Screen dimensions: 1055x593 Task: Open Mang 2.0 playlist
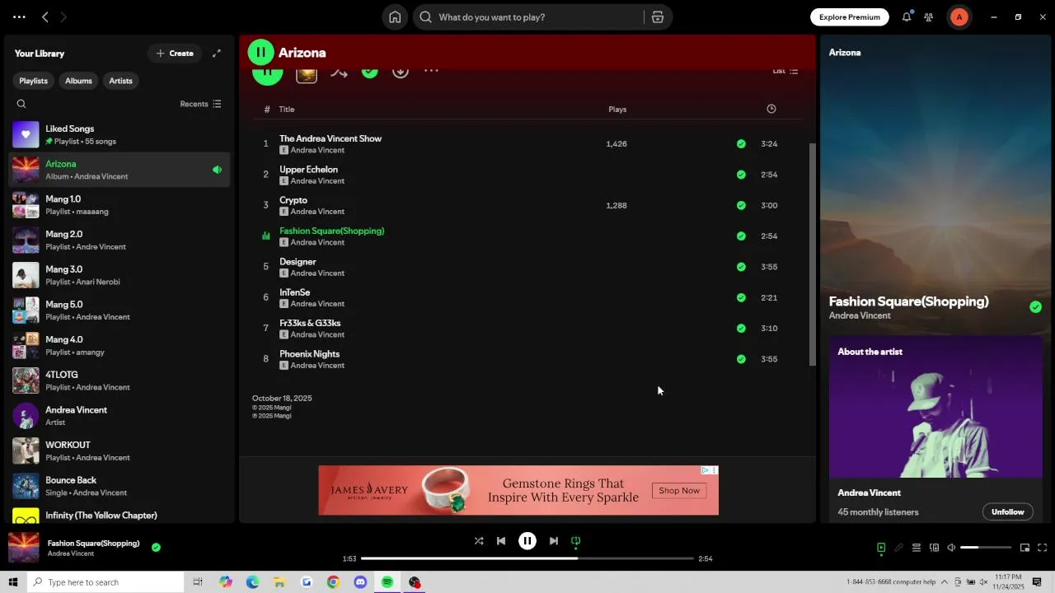pyautogui.click(x=120, y=240)
